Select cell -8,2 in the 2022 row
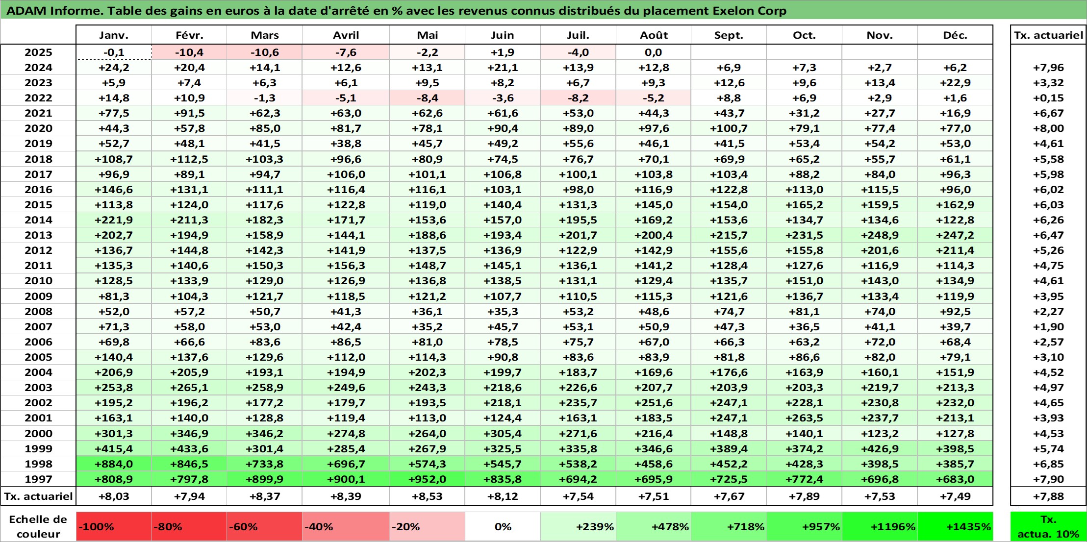 click(578, 98)
